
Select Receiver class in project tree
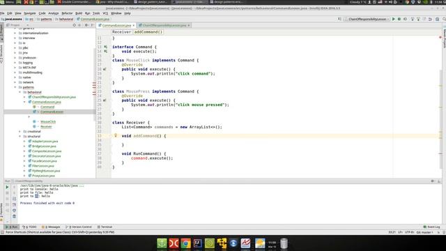pos(46,127)
